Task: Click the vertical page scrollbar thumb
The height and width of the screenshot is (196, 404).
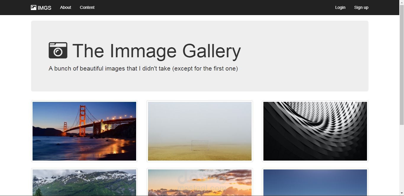Action: [x=402, y=65]
